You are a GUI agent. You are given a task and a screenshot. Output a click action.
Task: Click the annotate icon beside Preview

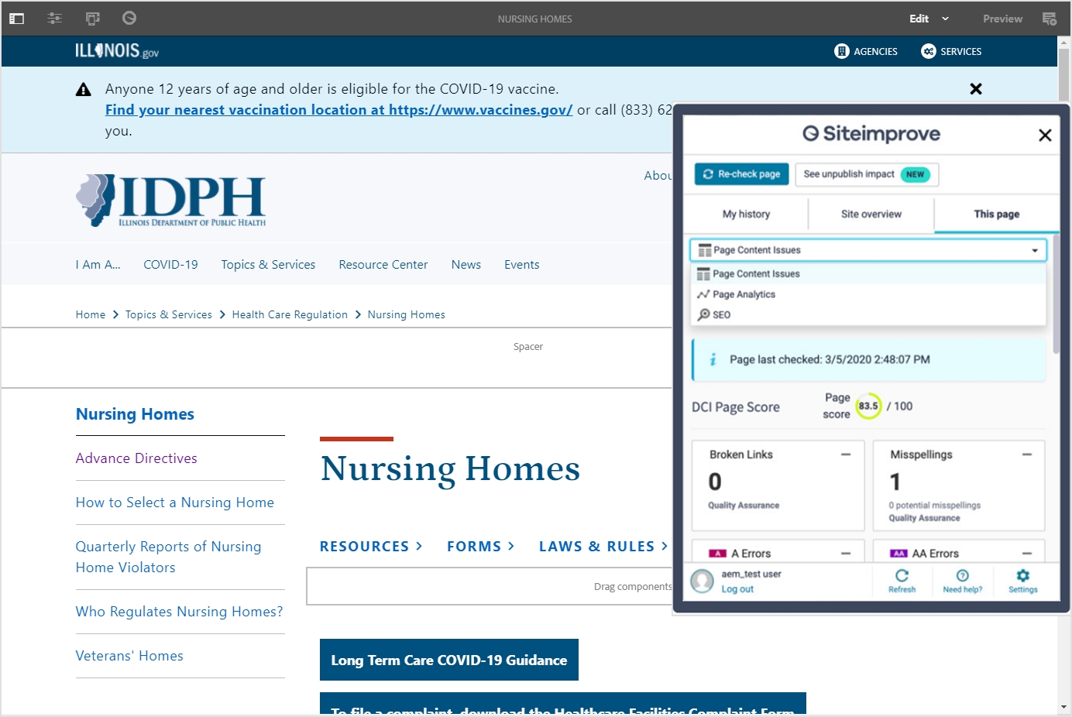1050,19
